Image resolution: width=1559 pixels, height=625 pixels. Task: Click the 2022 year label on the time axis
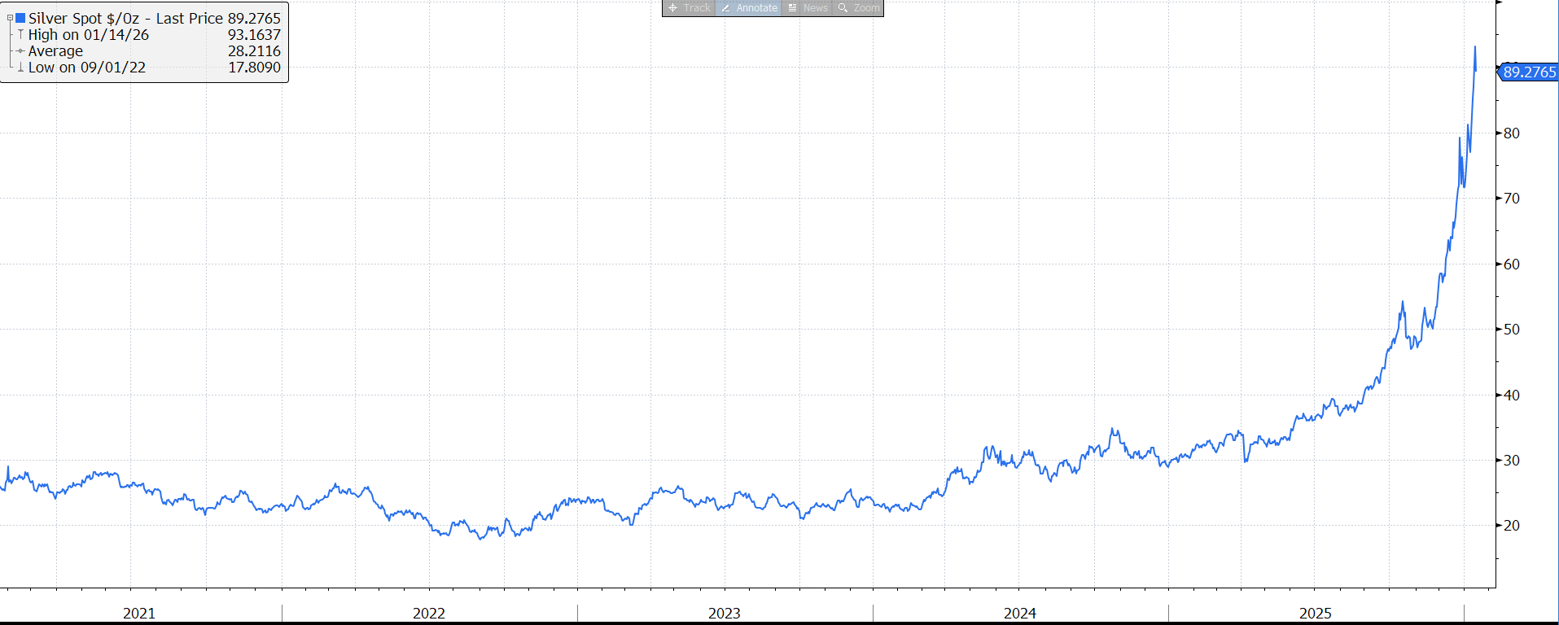429,613
